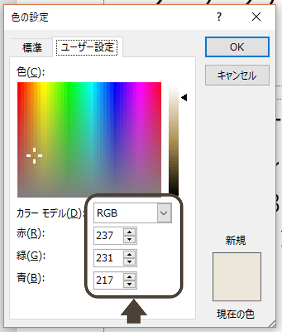Click the 新規 color preview swatch
The width and height of the screenshot is (282, 332).
(237, 276)
